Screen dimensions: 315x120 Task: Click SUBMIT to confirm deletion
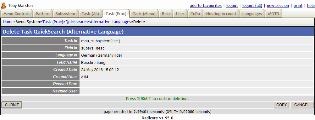[x=12, y=105]
